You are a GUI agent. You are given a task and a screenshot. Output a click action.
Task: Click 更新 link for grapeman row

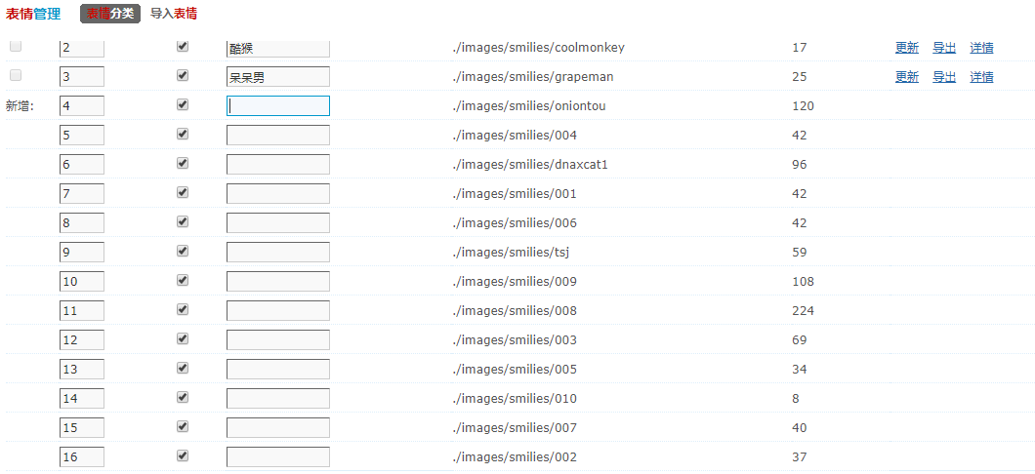[x=907, y=76]
